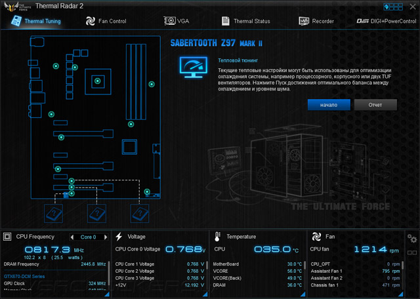Select the GTX670-DCM Series label
This screenshot has width=420, height=299.
[24, 277]
